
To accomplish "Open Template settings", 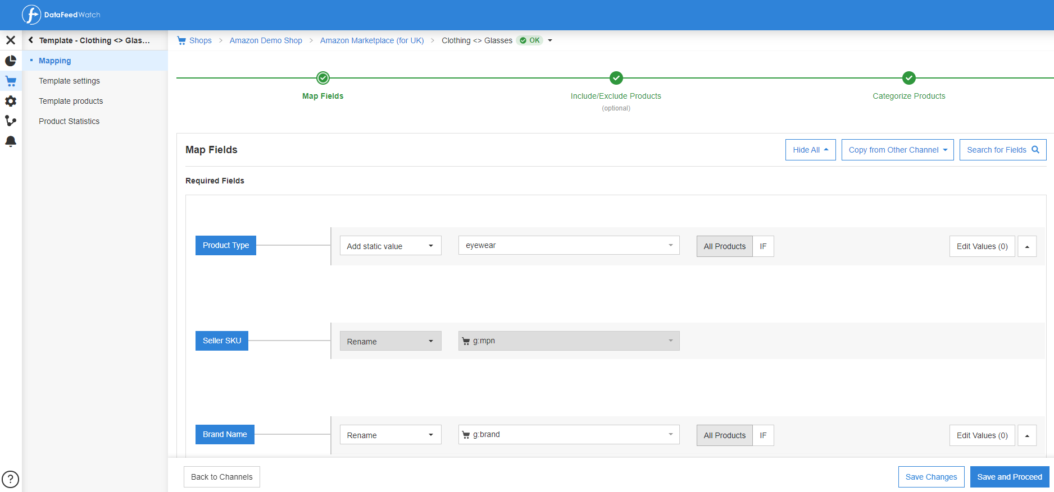I will click(69, 81).
